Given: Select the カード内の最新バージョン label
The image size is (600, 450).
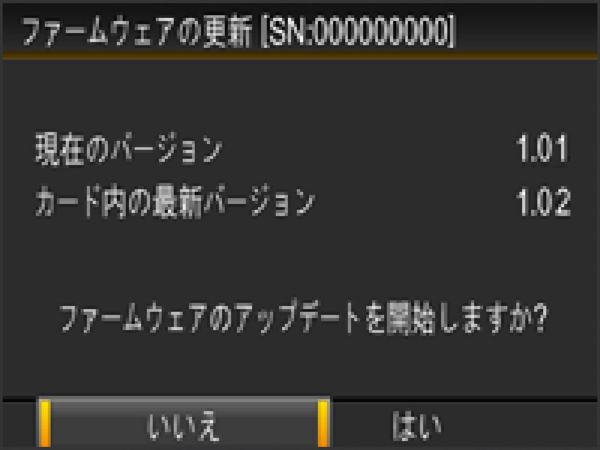Looking at the screenshot, I should pyautogui.click(x=175, y=202).
